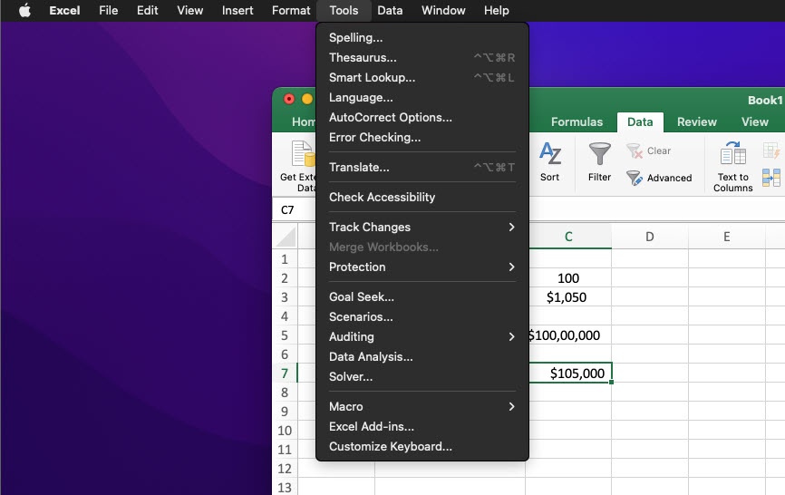This screenshot has width=785, height=495.
Task: Choose Spelling... from the Tools menu
Action: pyautogui.click(x=422, y=37)
